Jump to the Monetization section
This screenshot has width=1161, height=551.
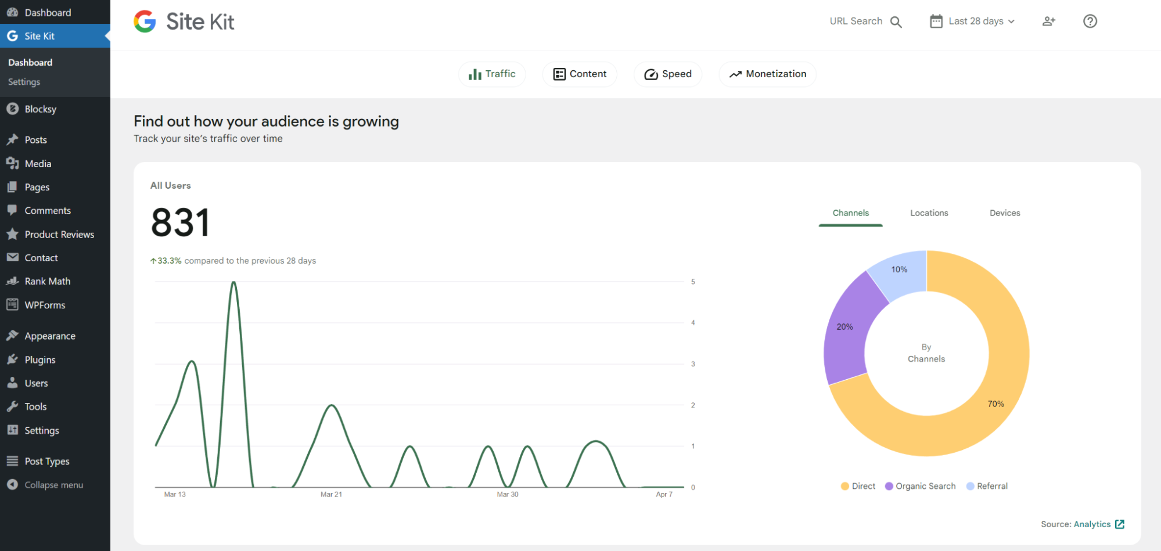(767, 74)
